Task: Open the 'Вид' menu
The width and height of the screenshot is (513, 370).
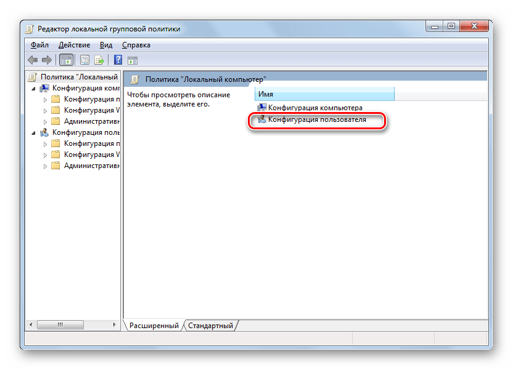Action: 106,45
